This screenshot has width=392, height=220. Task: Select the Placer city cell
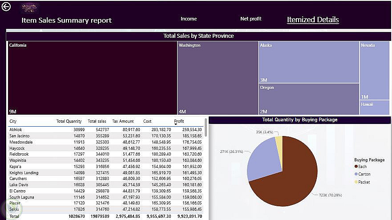click(x=15, y=203)
